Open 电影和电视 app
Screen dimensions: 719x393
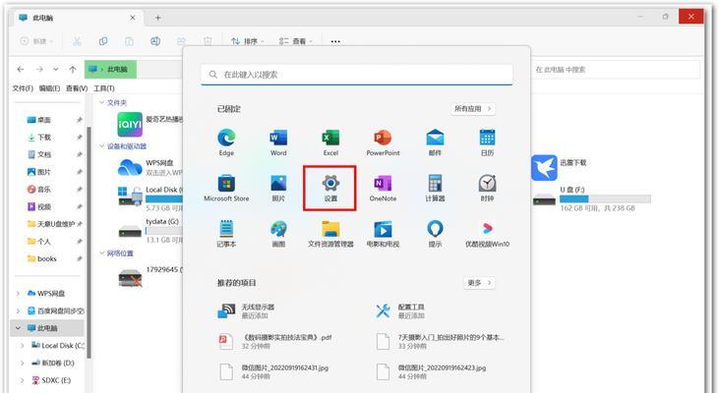tap(383, 234)
